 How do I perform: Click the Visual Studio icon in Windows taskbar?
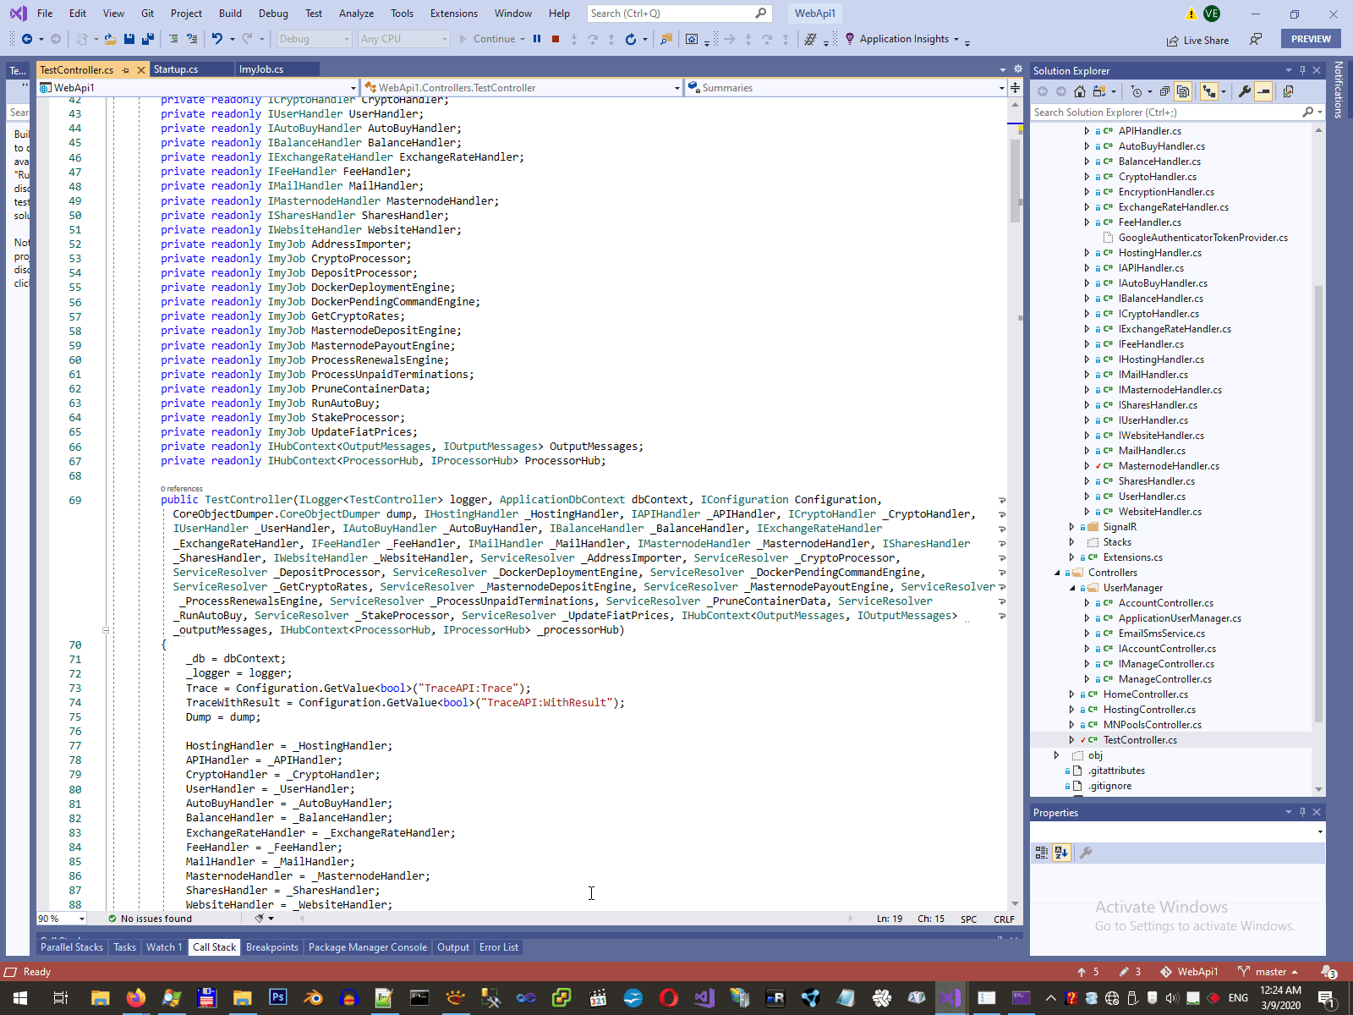tap(950, 998)
